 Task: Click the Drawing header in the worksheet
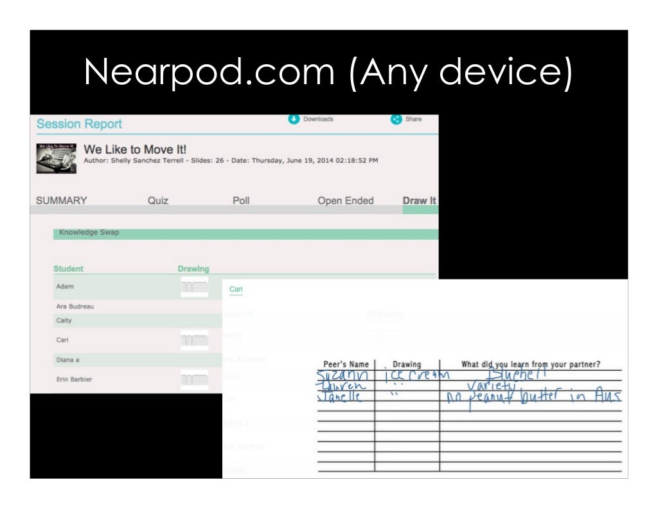[x=407, y=364]
